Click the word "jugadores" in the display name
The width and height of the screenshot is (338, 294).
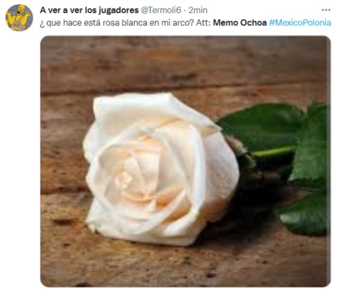click(x=119, y=10)
